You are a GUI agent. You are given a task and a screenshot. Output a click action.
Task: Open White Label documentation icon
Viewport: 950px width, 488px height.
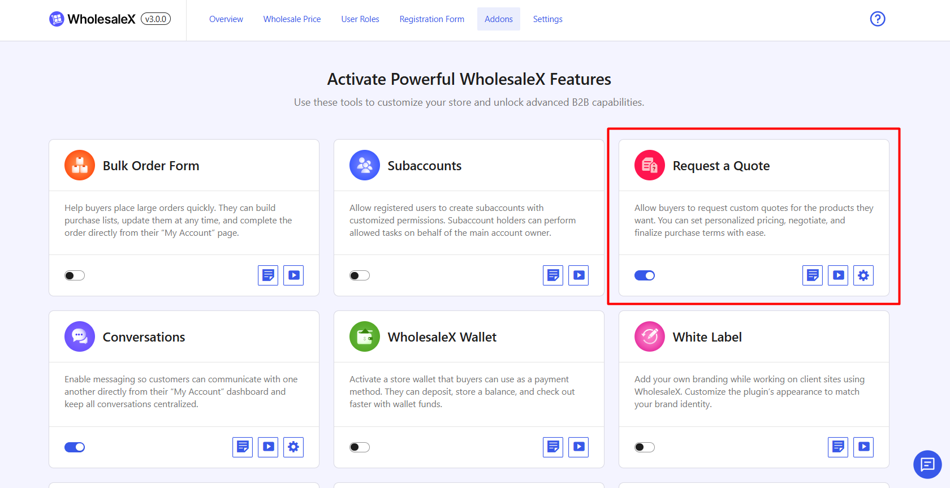click(x=838, y=447)
